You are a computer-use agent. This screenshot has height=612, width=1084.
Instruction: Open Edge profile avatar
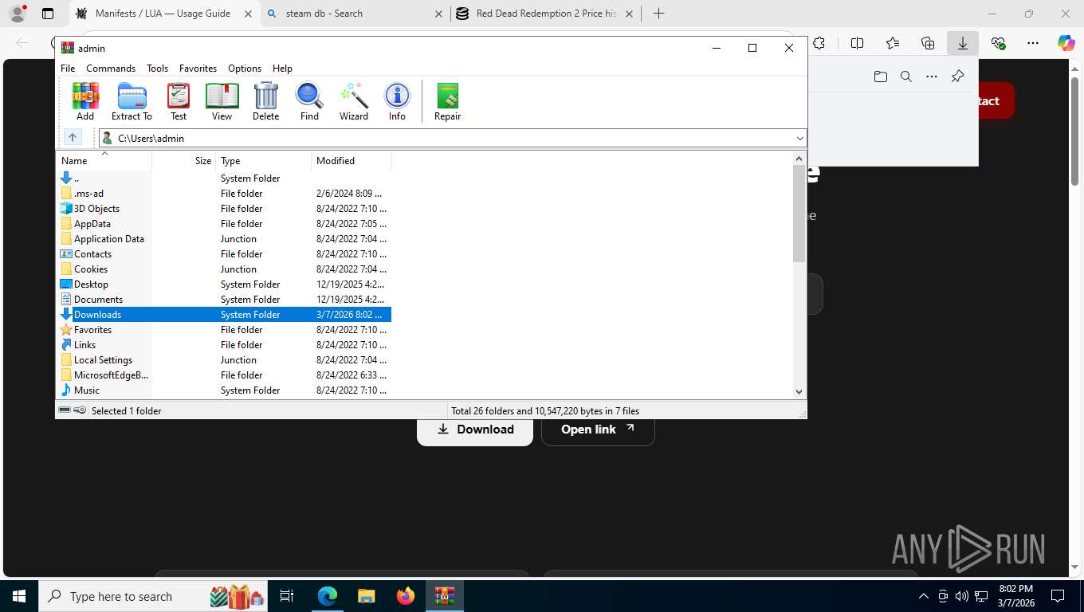click(x=18, y=14)
